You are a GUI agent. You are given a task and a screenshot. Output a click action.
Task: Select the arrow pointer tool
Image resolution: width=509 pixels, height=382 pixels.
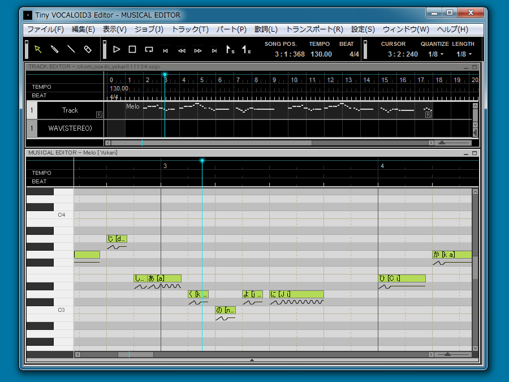point(38,49)
